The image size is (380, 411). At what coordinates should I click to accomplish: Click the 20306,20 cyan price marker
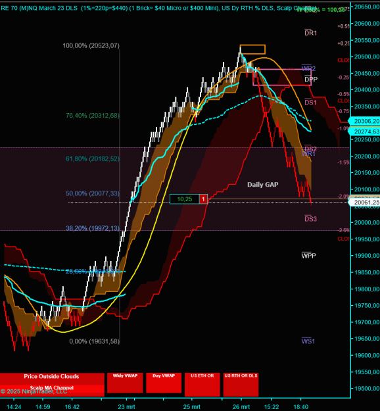tap(364, 121)
